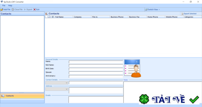
Task: Click the Contacts icon in right panel header
Action: [x=47, y=14]
